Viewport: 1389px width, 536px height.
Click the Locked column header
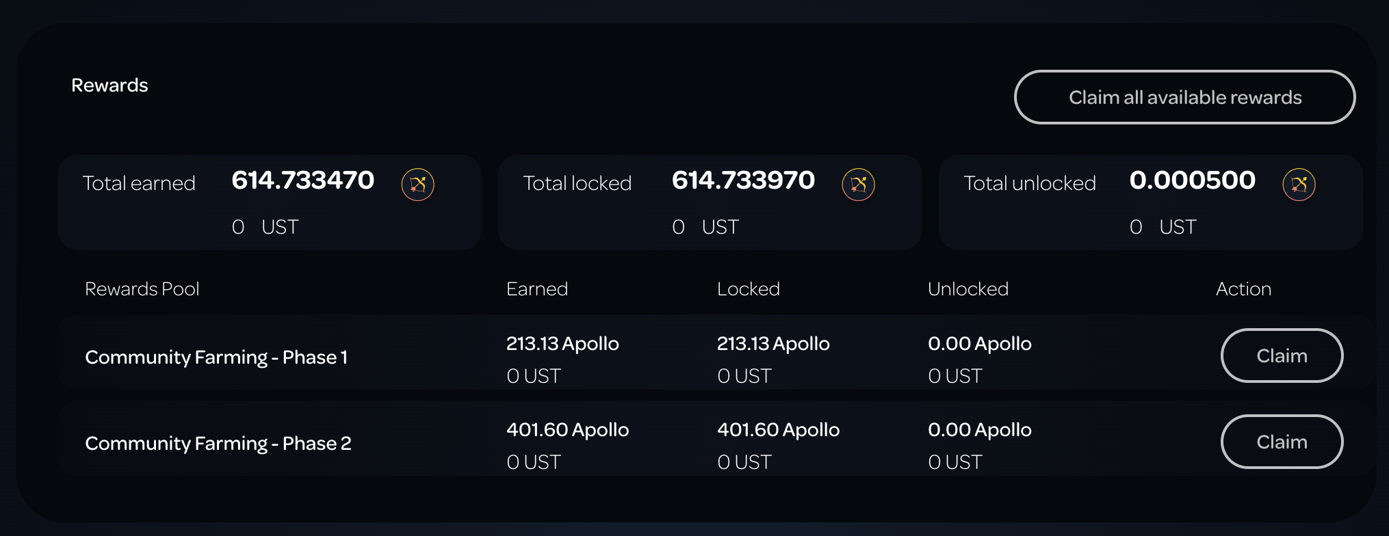(749, 289)
